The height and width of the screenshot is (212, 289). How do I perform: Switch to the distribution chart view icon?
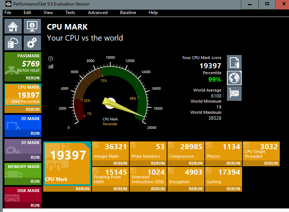coord(51,66)
